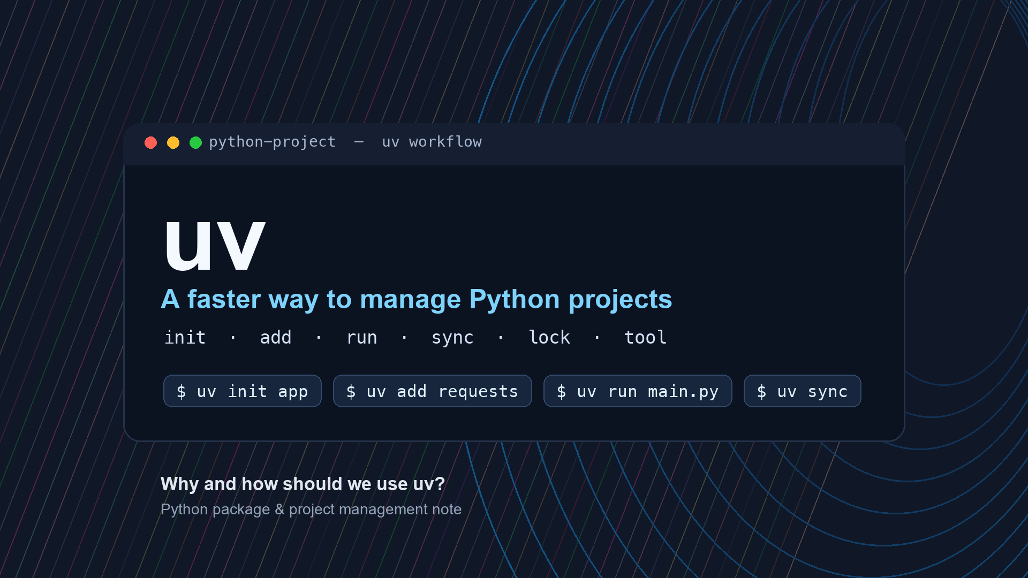Select the 'init' keyword in the command list
Screen dimensions: 1028x578
(x=185, y=338)
